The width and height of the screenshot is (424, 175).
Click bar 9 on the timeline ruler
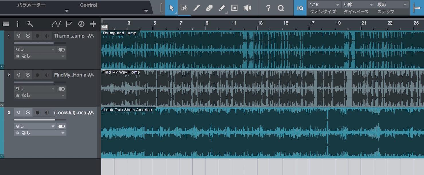click(x=207, y=23)
